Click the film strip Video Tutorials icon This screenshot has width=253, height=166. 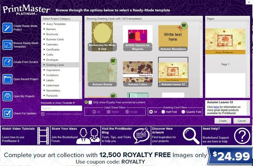[x=43, y=136]
